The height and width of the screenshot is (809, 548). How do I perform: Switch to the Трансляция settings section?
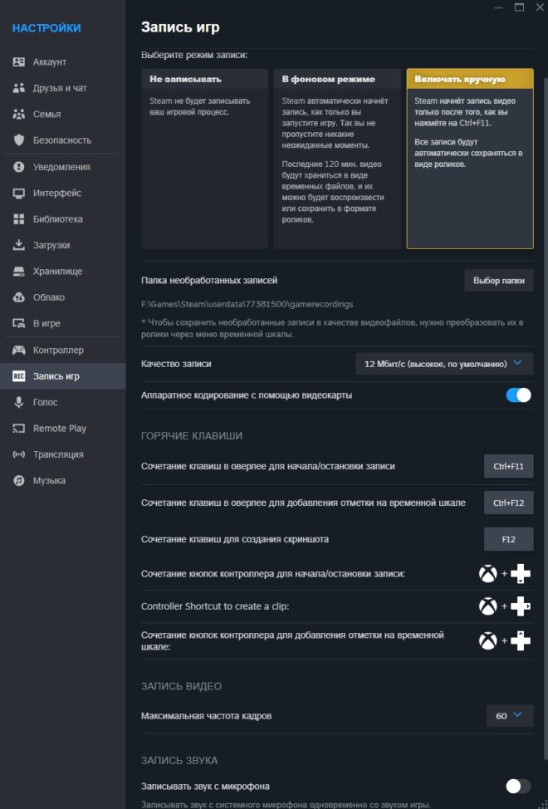tap(63, 454)
